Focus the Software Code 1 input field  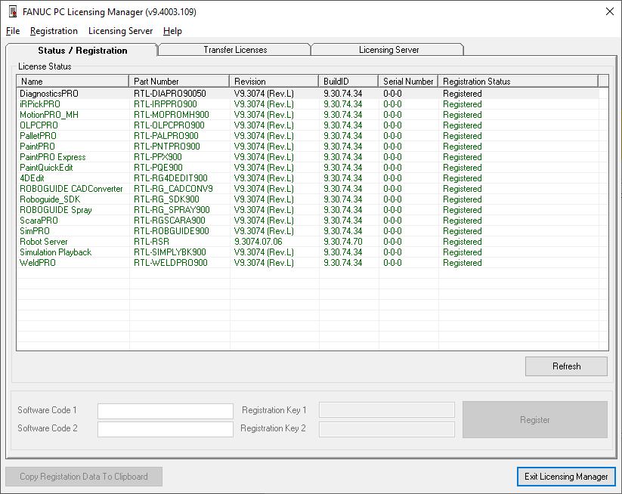coord(166,411)
